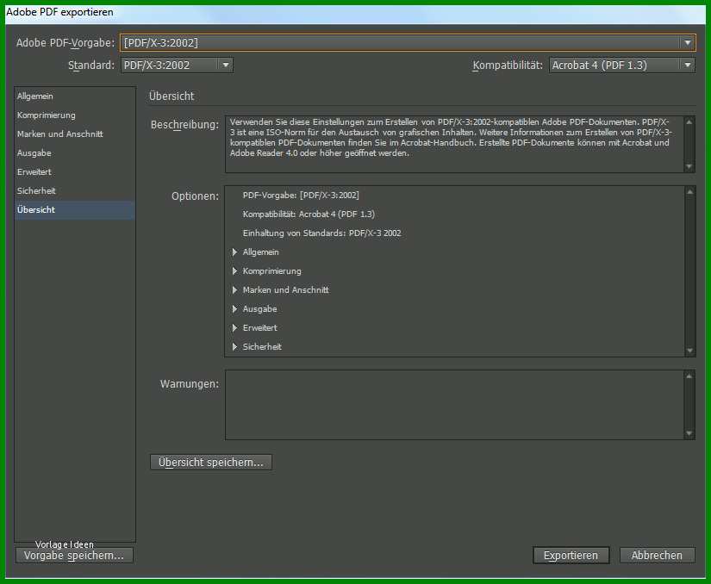Viewport: 711px width, 584px height.
Task: Click Optionen scrollbar up arrow
Action: coord(689,192)
